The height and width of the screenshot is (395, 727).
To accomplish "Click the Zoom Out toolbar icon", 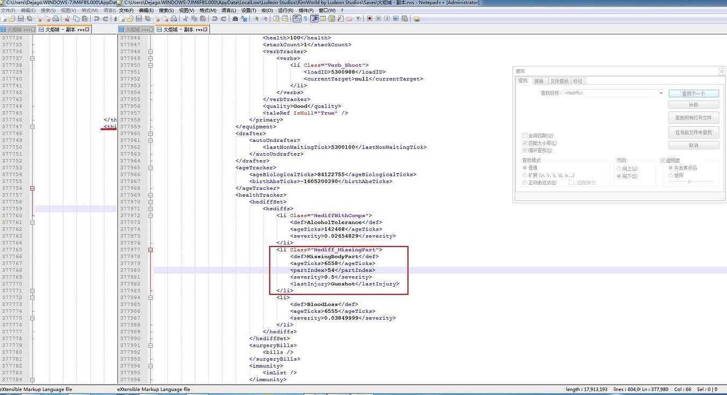I will pos(265,19).
